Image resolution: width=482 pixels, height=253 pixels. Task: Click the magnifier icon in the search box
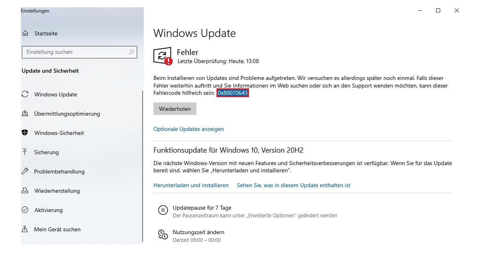click(x=131, y=52)
